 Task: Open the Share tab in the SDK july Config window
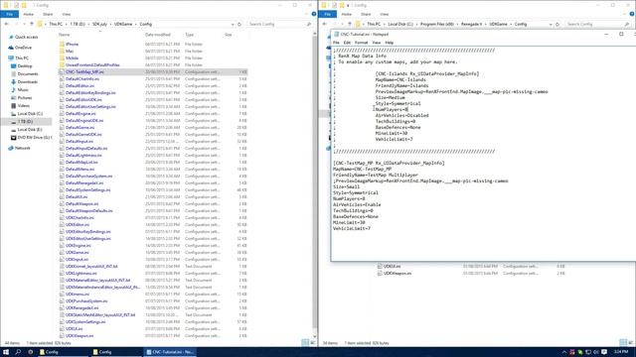click(48, 14)
